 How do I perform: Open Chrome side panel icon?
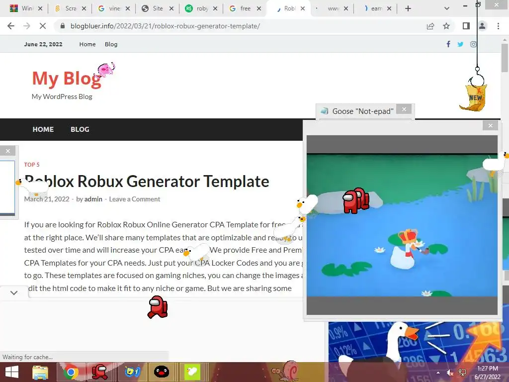coord(466,26)
